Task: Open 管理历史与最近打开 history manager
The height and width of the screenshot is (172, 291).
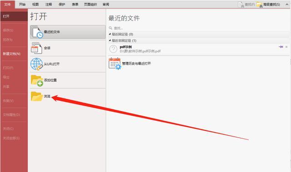Action: pyautogui.click(x=130, y=64)
